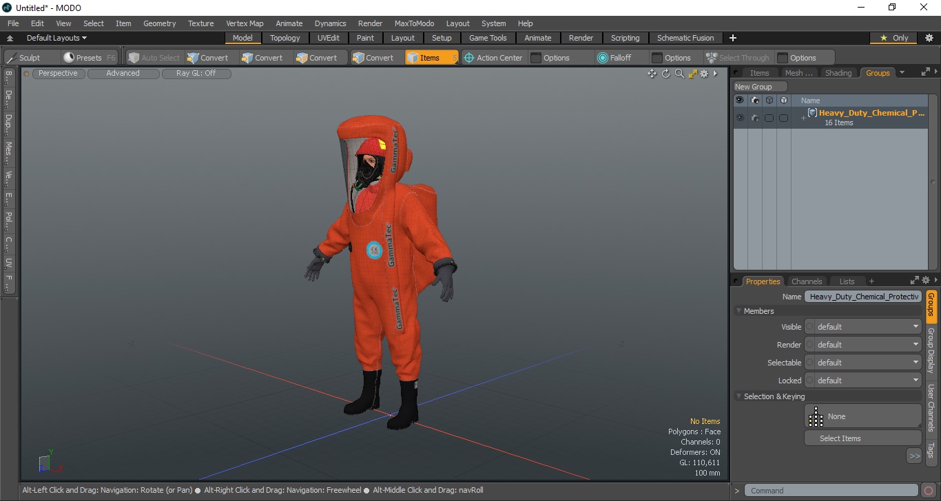Click the group item cube icon
This screenshot has width=941, height=501.
[813, 113]
